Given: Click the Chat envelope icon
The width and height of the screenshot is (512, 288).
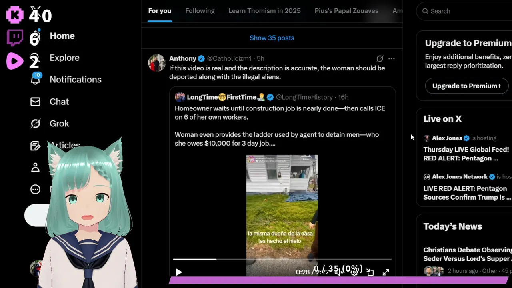Looking at the screenshot, I should point(36,102).
